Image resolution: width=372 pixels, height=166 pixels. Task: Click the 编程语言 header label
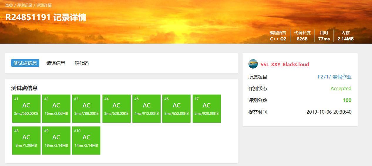[278, 33]
